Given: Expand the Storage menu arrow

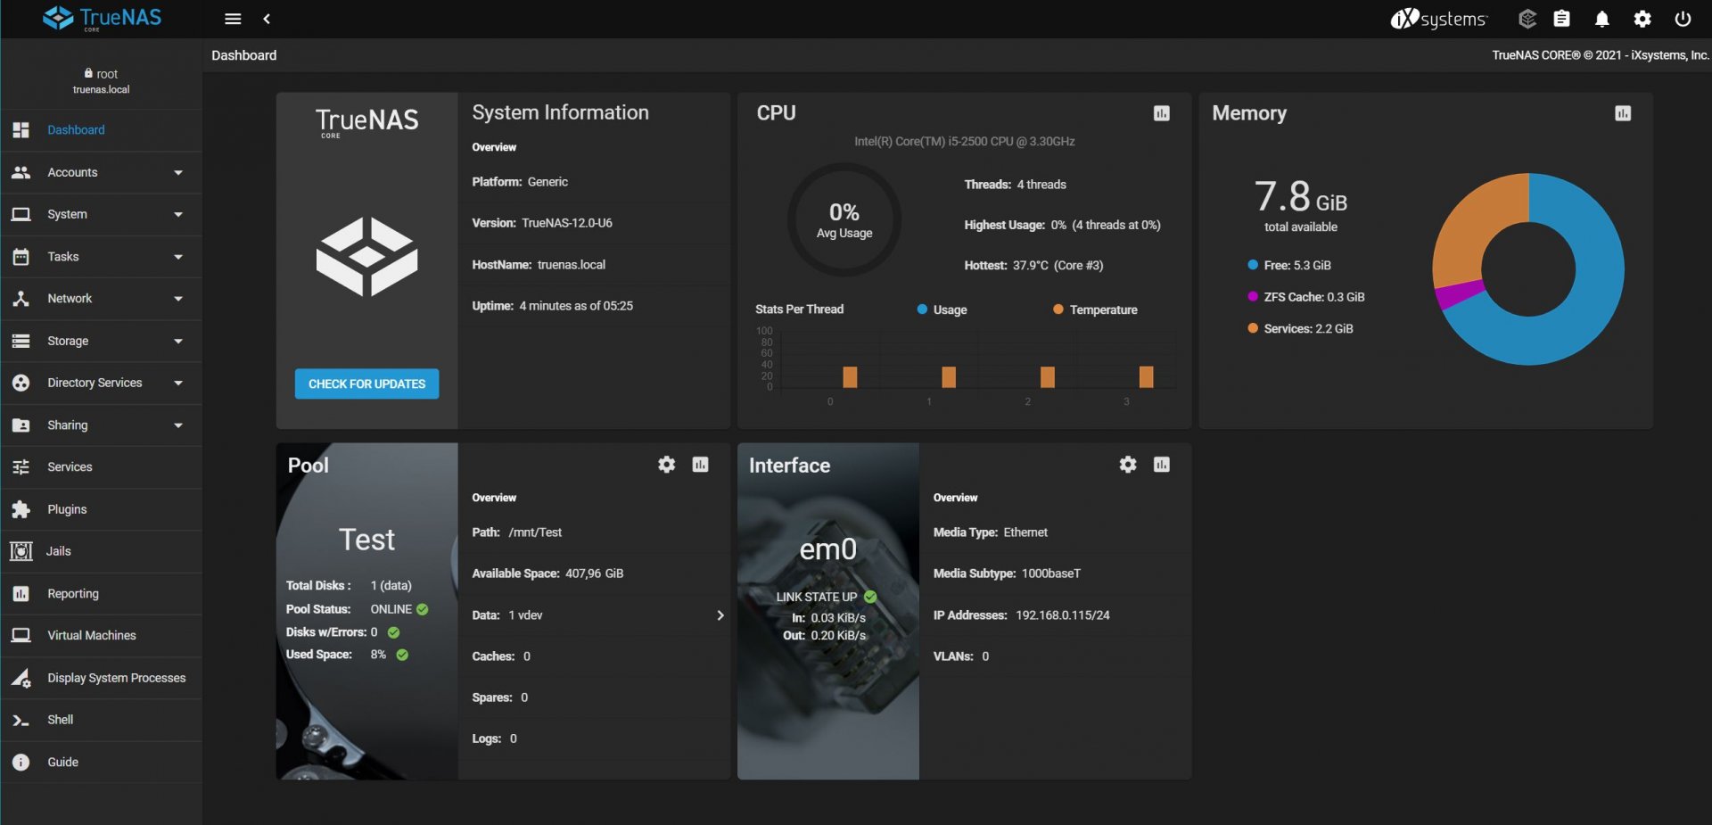Looking at the screenshot, I should click(178, 341).
